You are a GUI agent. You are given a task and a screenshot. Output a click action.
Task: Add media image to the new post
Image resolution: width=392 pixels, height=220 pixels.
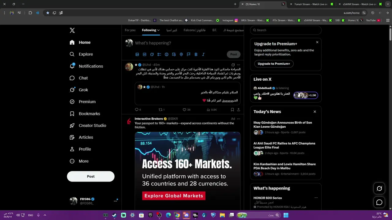click(137, 54)
